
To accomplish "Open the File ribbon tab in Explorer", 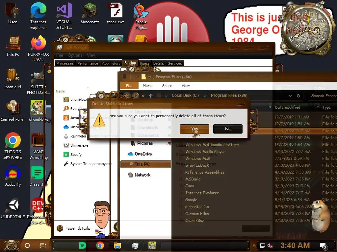I will 129,86.
